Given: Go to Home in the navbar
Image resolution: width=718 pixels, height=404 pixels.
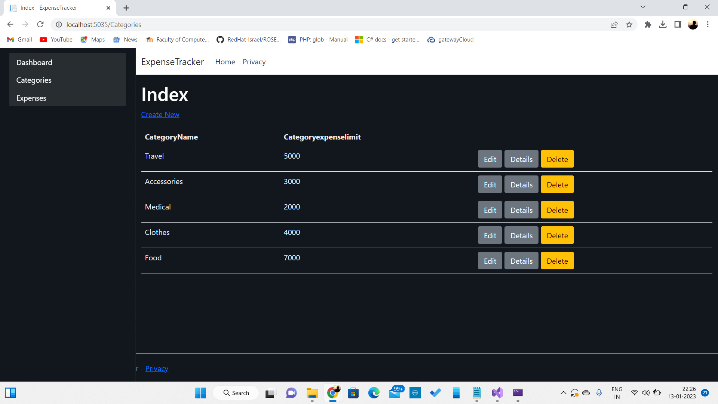Looking at the screenshot, I should tap(225, 62).
